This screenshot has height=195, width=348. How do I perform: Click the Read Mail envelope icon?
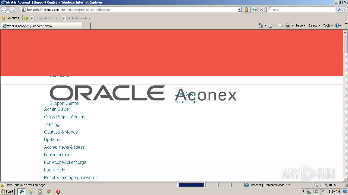point(281,25)
